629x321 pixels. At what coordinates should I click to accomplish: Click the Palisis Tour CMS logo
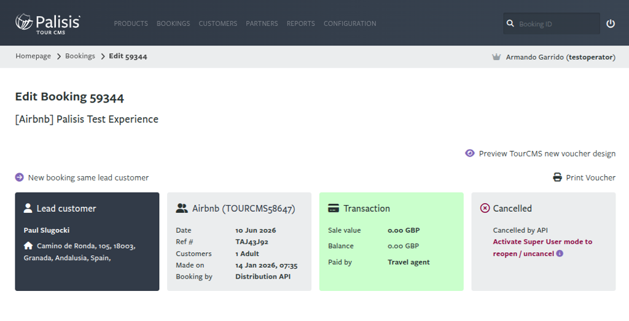pos(48,24)
